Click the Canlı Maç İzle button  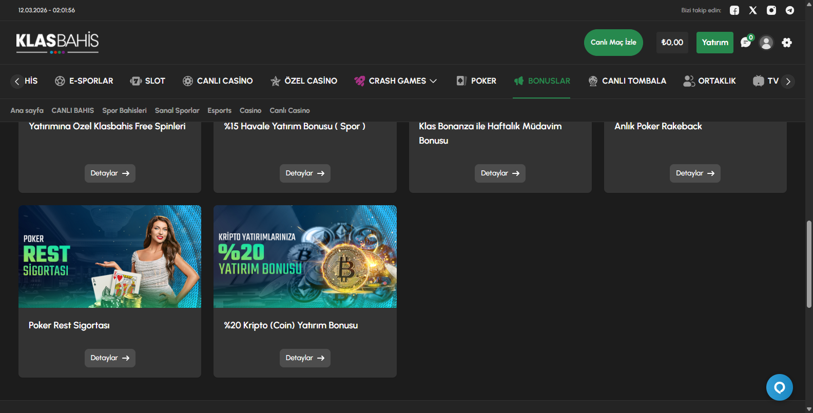click(613, 43)
